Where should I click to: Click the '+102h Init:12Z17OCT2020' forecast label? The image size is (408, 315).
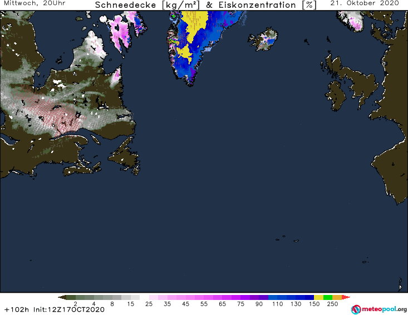click(55, 310)
